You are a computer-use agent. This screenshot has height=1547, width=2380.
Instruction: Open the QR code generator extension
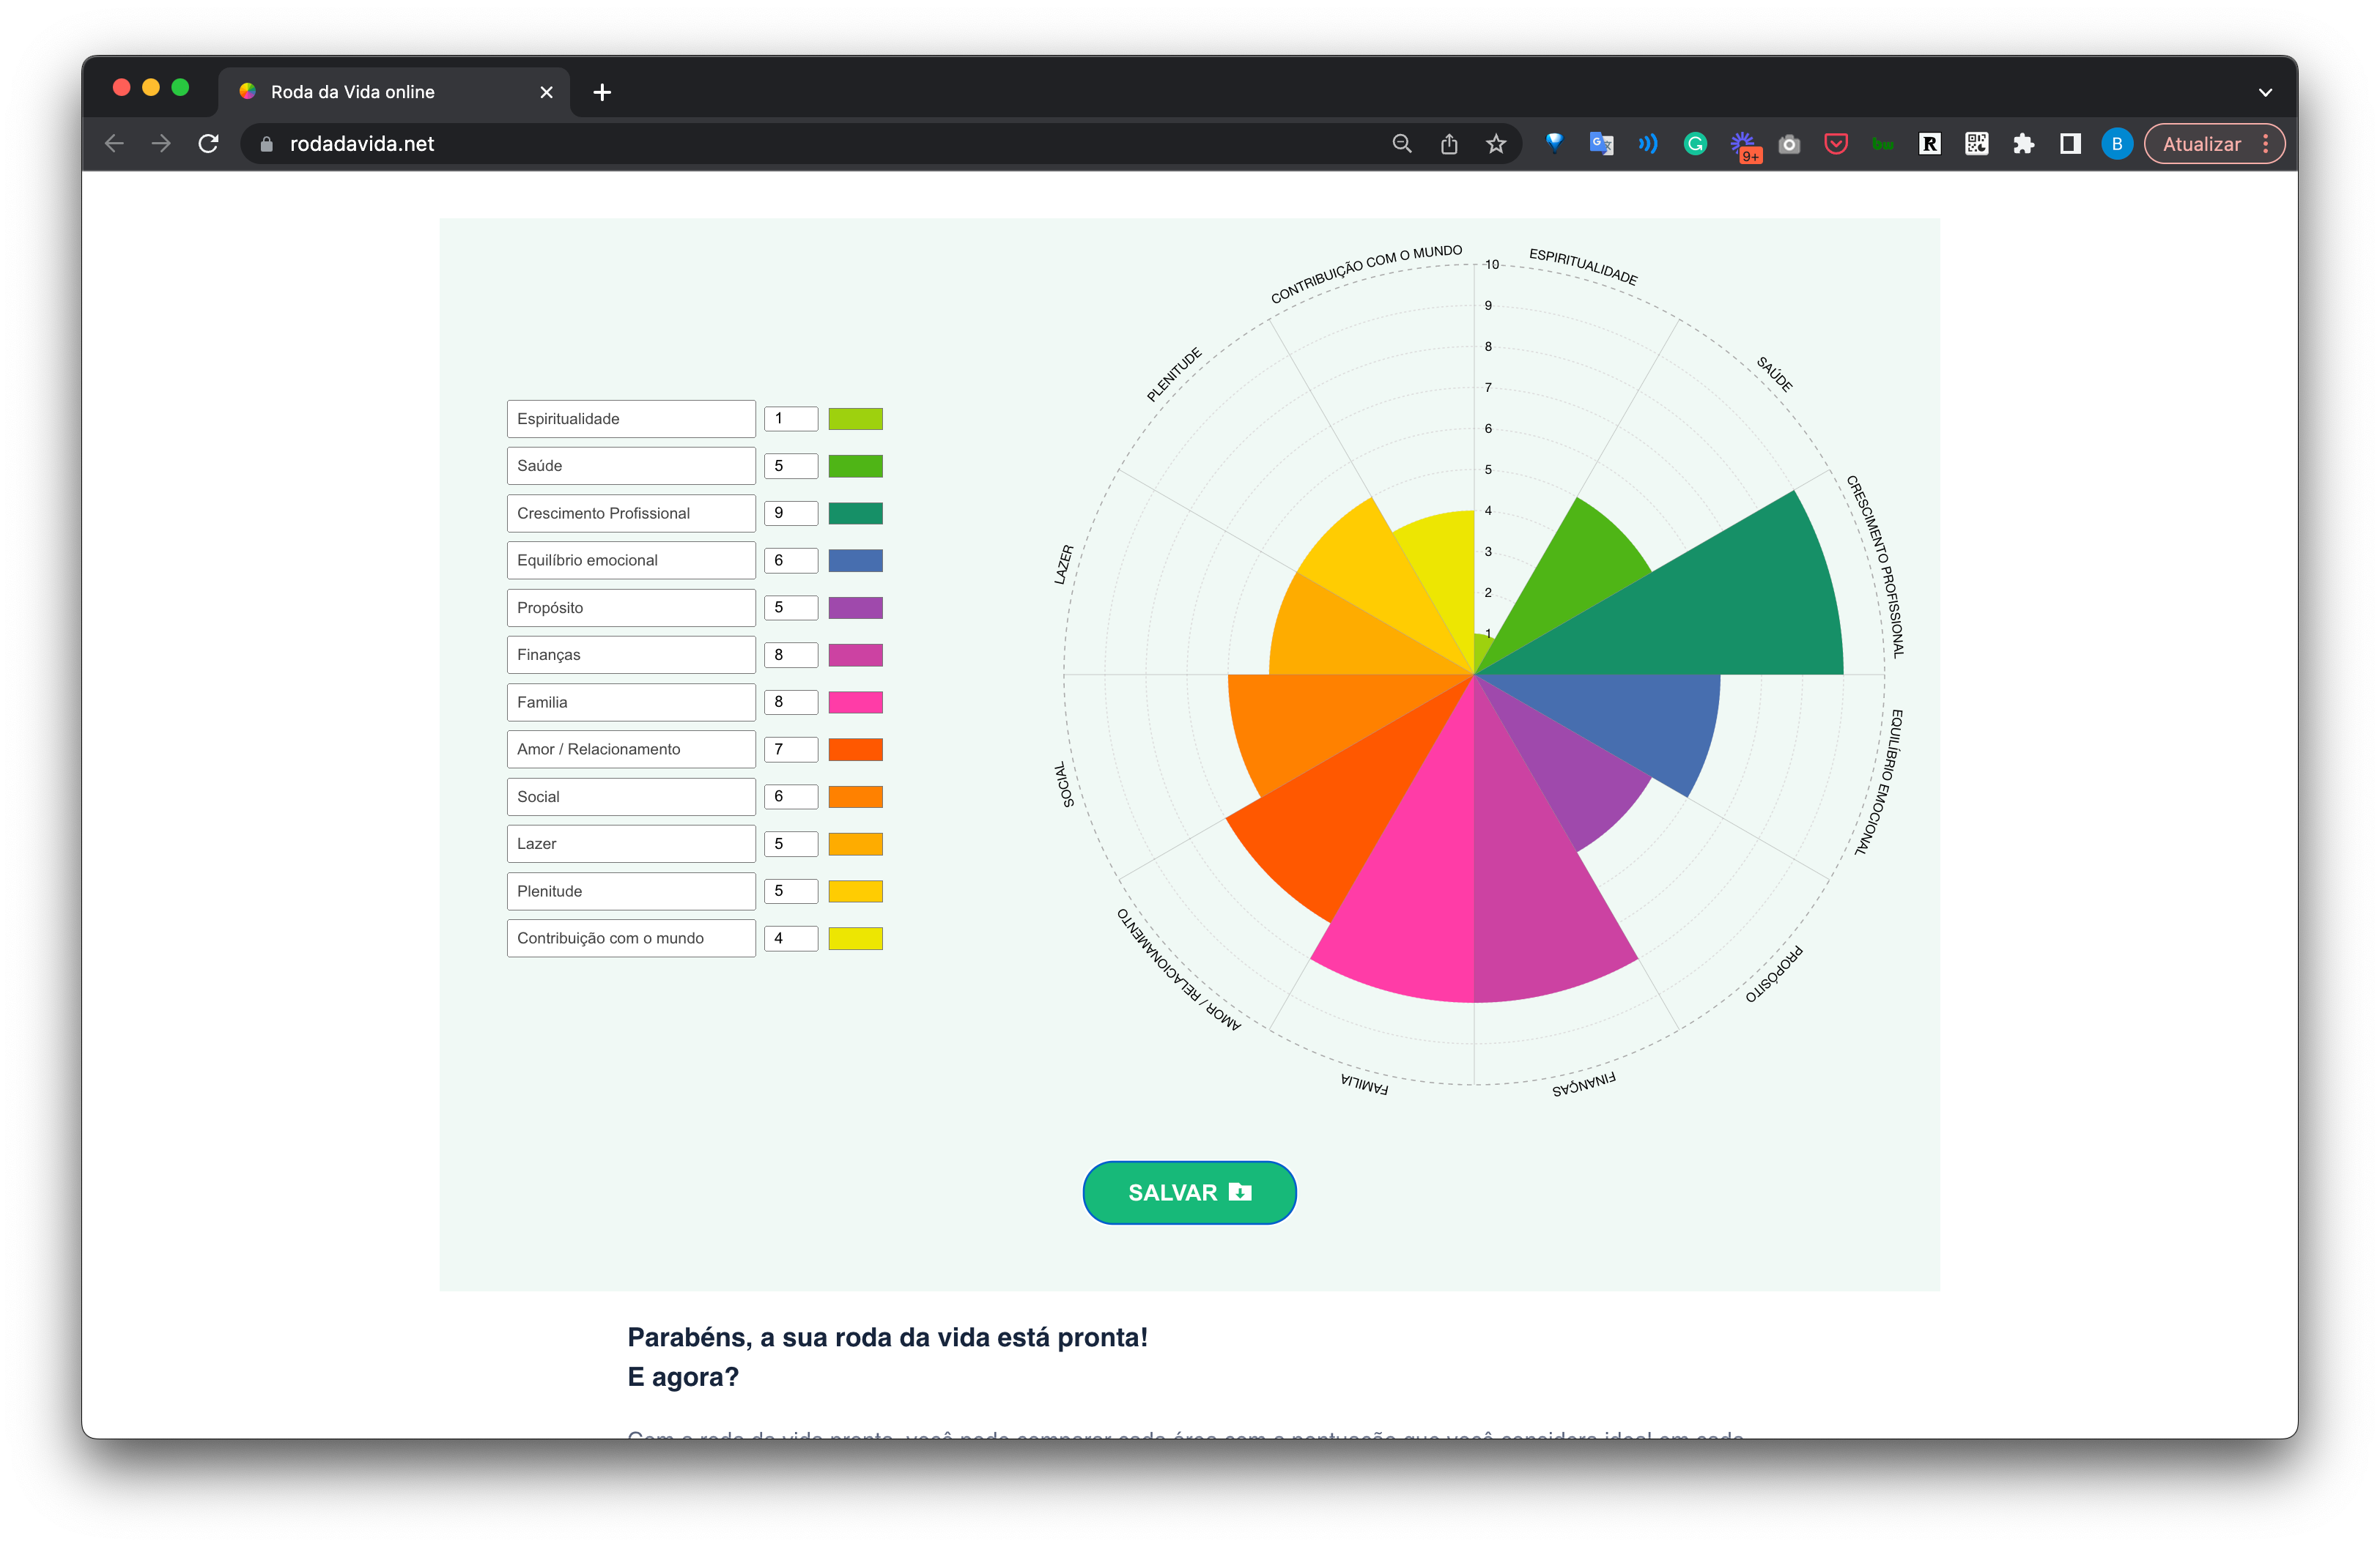click(1976, 144)
